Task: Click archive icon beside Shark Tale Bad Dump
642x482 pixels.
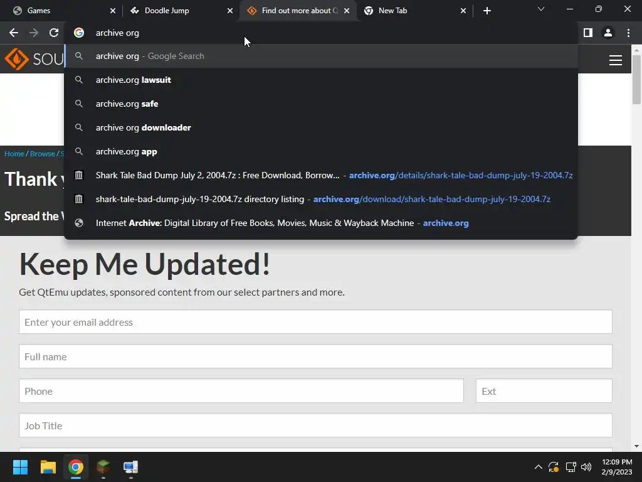Action: [x=79, y=176]
